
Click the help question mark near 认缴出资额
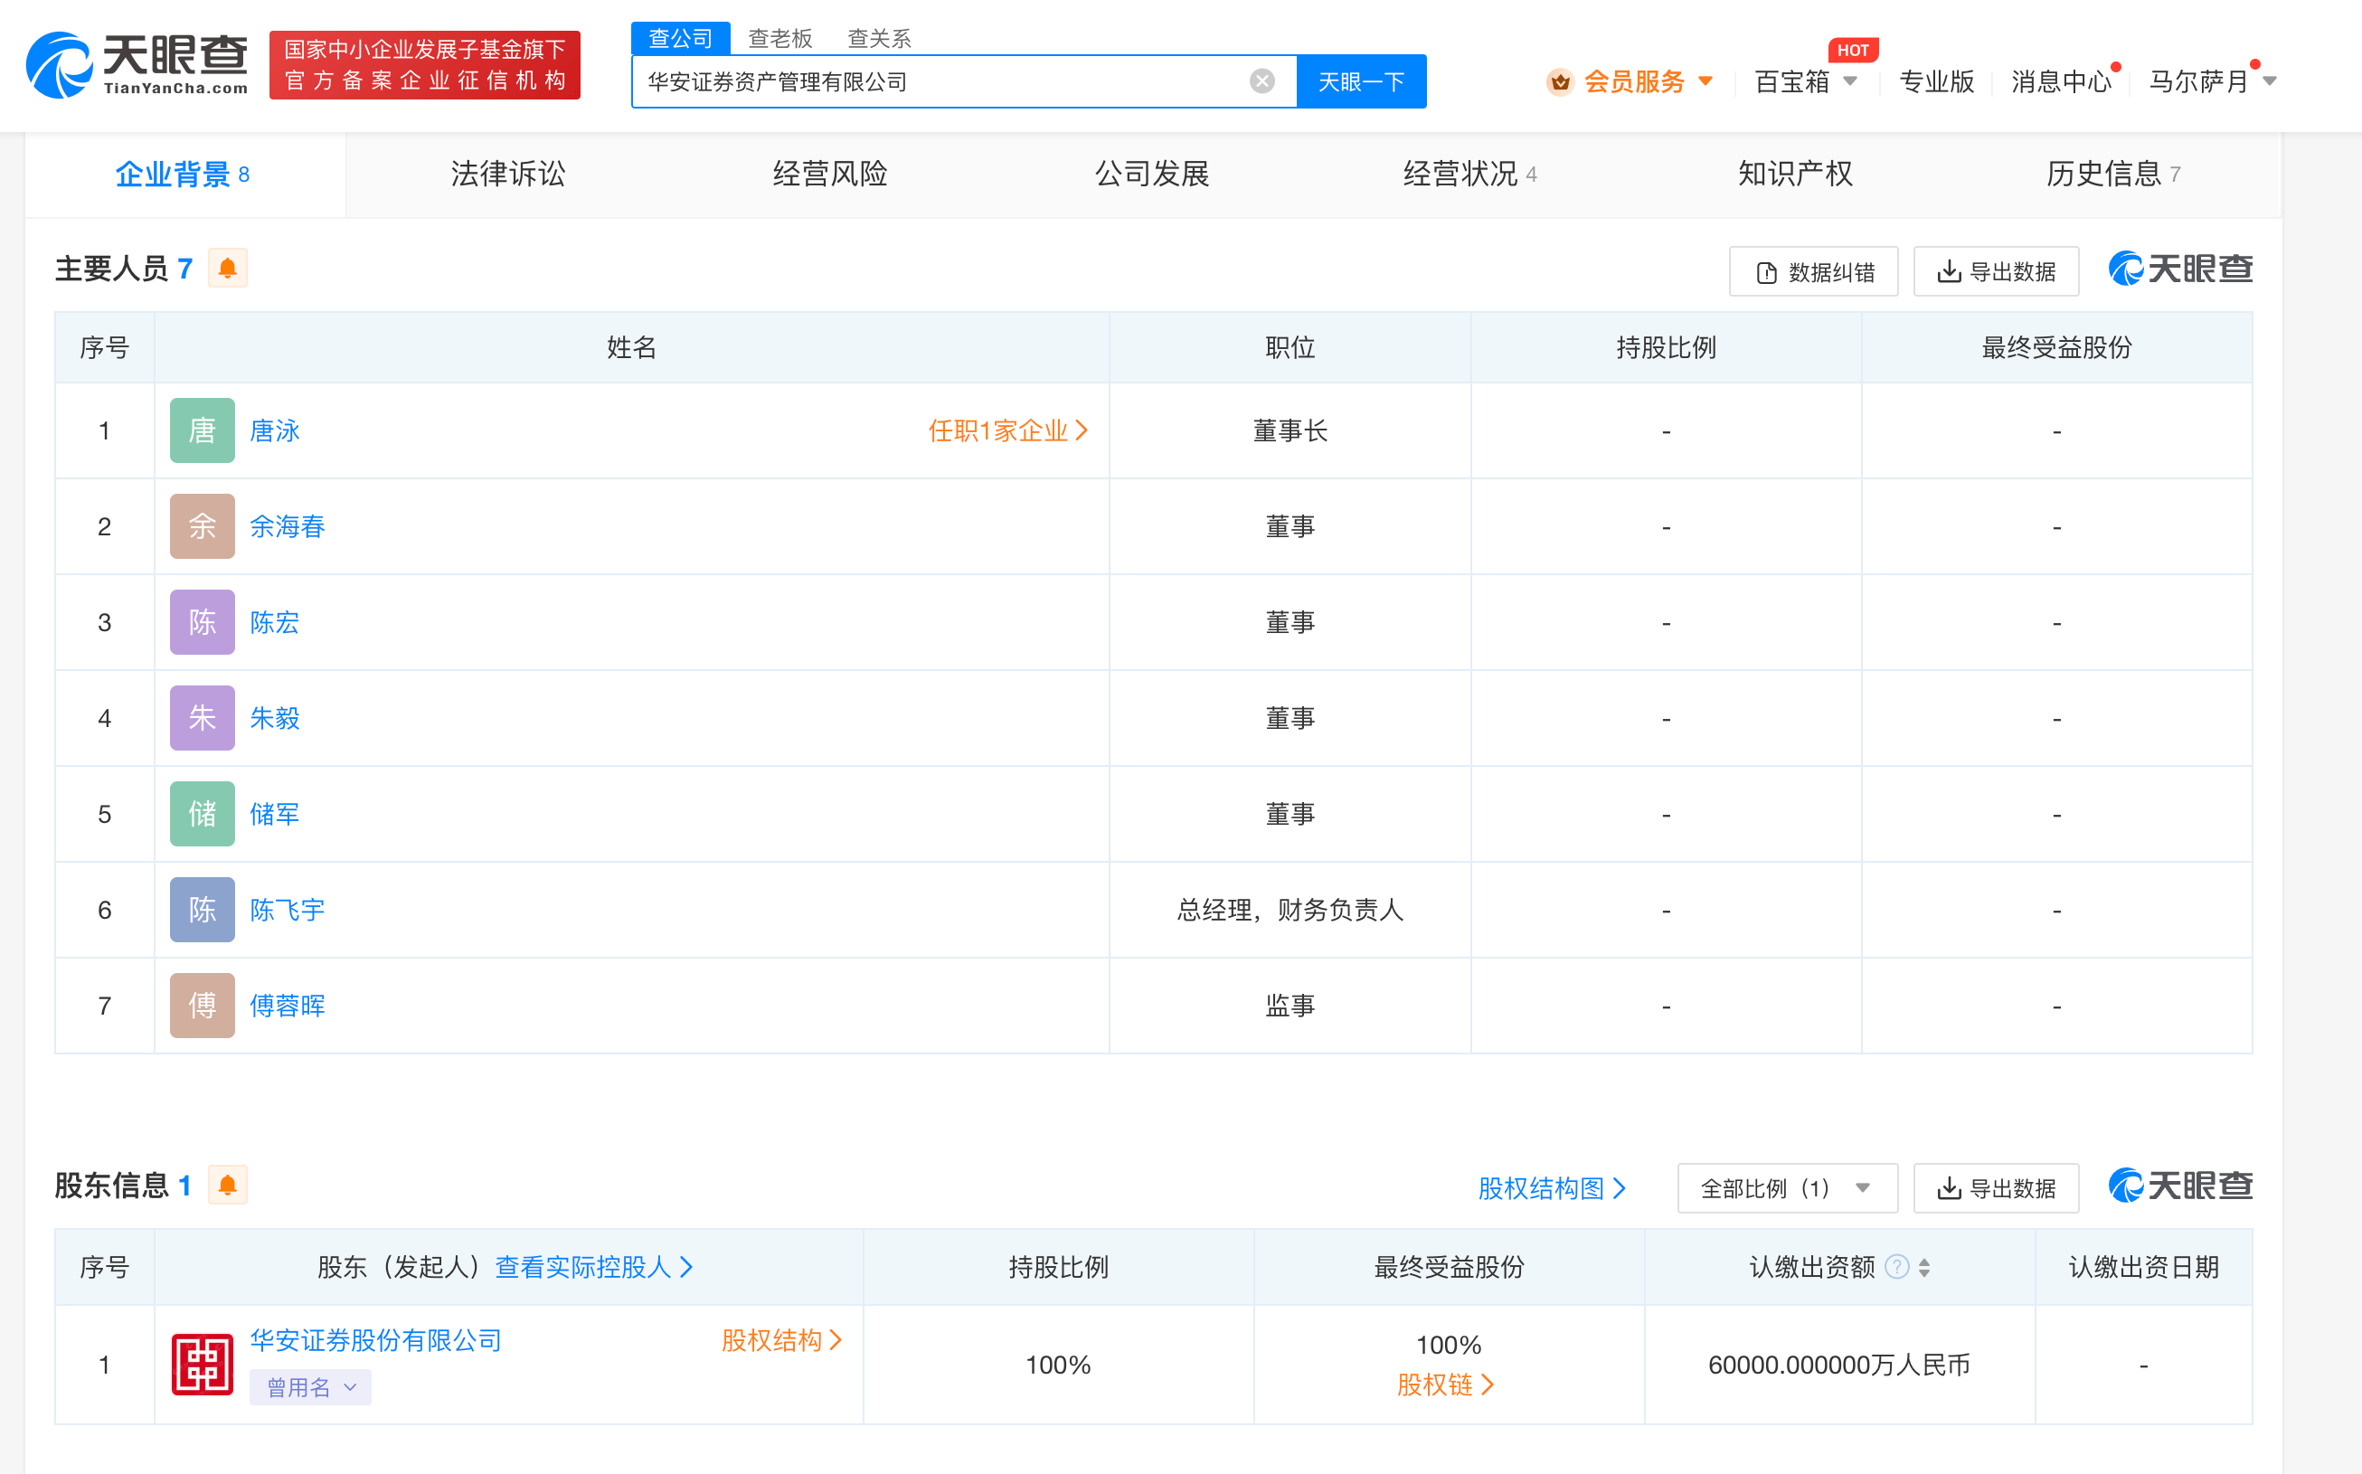(x=1896, y=1266)
